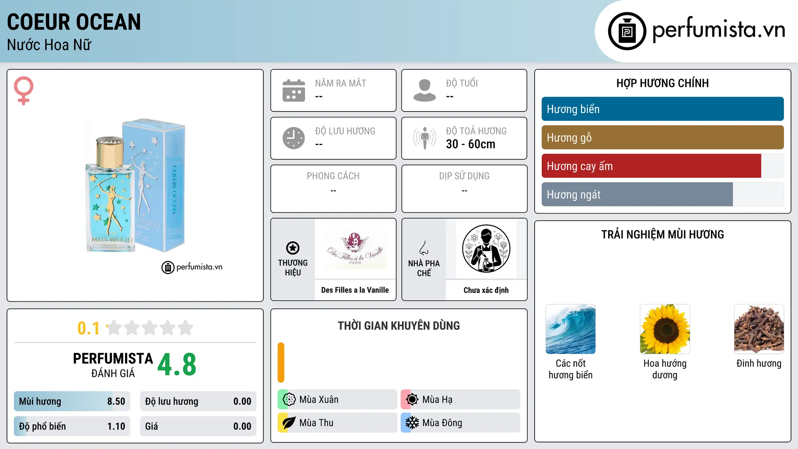Image resolution: width=798 pixels, height=449 pixels.
Task: Click the star rating row next to 0.1
Action: [150, 328]
